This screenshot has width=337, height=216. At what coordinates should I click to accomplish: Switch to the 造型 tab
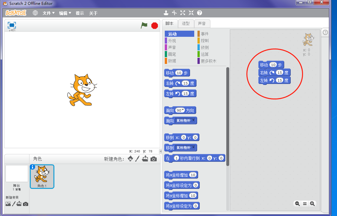tap(186, 24)
